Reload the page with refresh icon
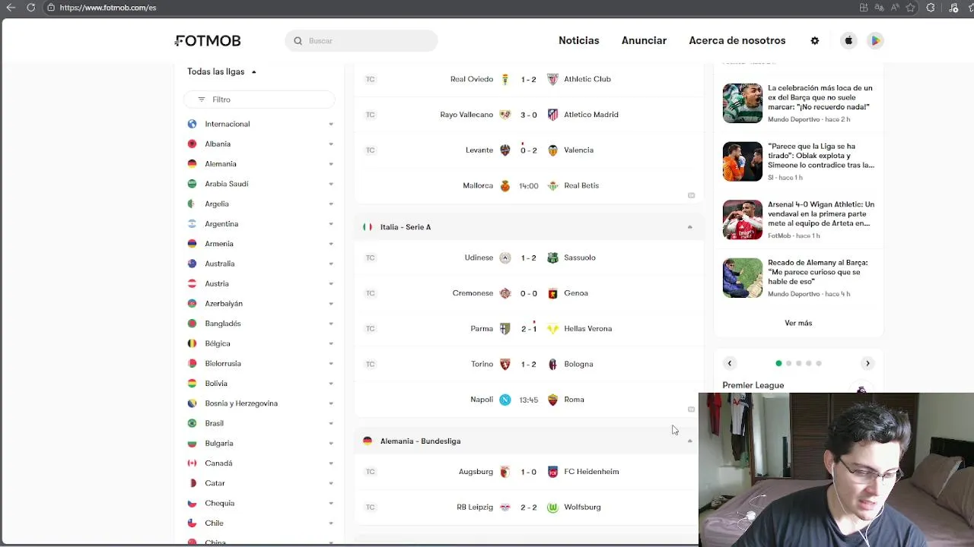The height and width of the screenshot is (547, 974). click(30, 8)
